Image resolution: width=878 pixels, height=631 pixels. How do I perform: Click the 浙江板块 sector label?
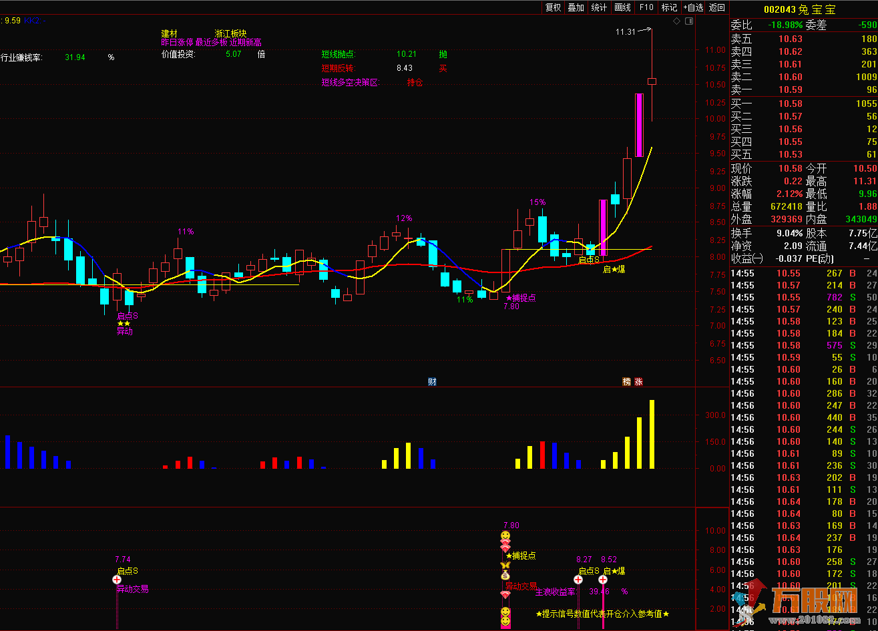(x=231, y=33)
